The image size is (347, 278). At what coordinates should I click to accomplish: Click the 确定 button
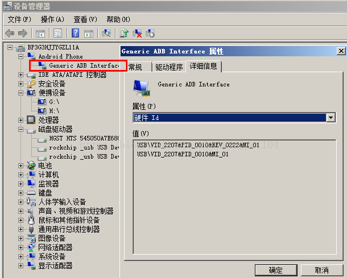click(x=276, y=270)
